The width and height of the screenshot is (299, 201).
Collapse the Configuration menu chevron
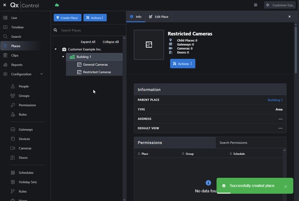coord(42,74)
